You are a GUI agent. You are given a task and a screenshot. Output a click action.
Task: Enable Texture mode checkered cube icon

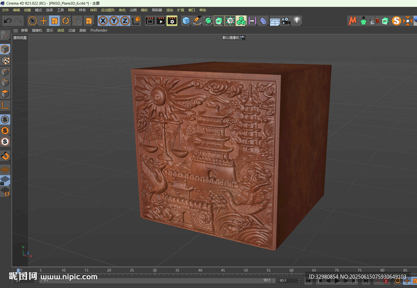point(5,60)
